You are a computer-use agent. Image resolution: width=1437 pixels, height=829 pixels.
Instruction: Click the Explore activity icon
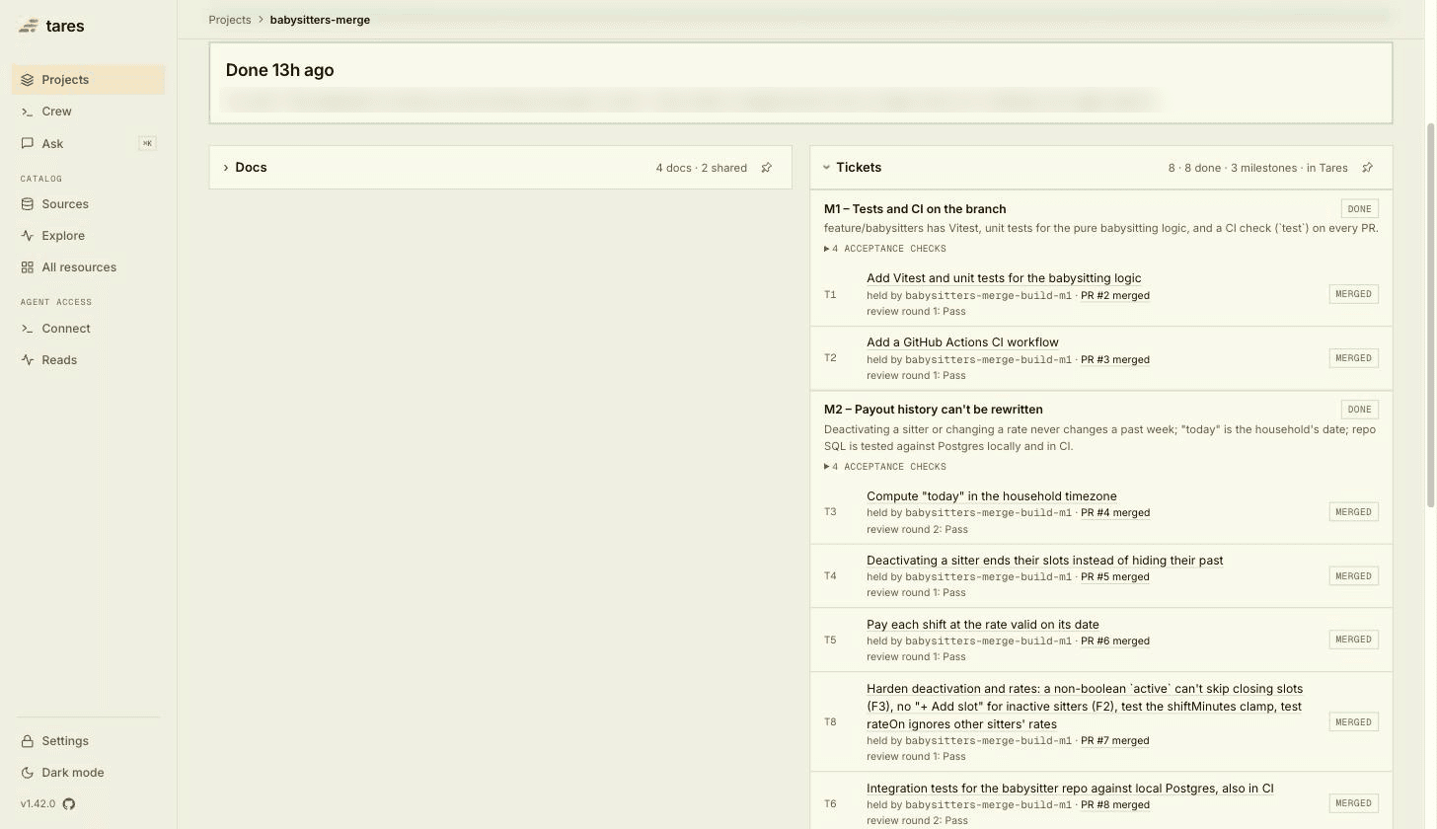click(28, 236)
